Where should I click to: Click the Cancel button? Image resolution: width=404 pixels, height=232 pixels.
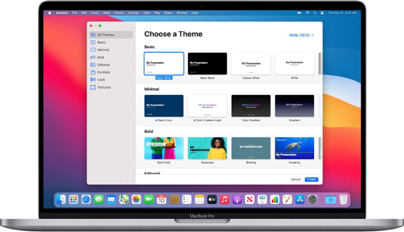pos(296,179)
